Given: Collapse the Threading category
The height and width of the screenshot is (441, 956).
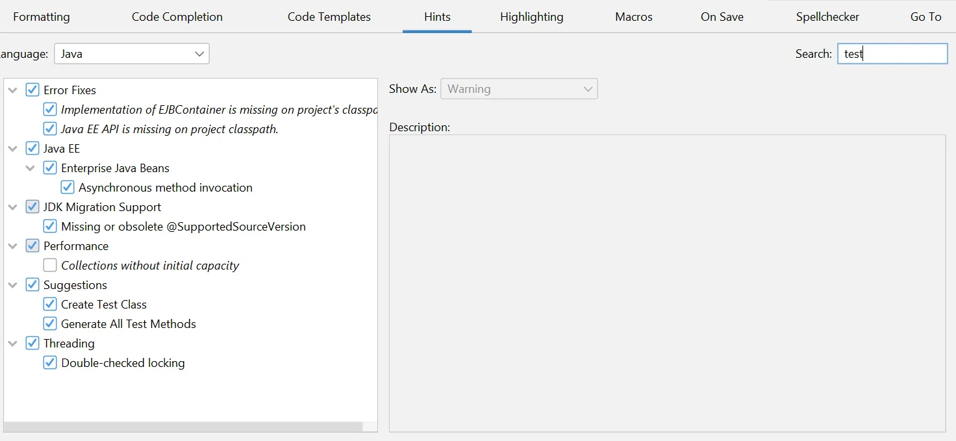Looking at the screenshot, I should tap(13, 344).
